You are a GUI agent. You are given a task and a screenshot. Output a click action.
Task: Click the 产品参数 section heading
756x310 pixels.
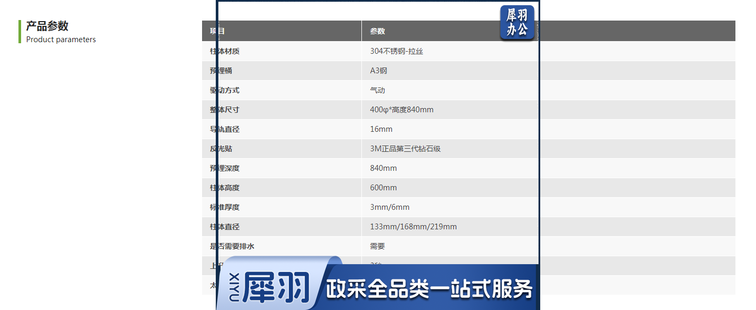point(47,26)
